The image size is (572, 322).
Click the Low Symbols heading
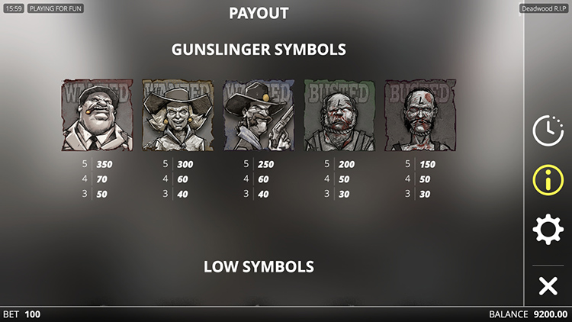point(259,267)
